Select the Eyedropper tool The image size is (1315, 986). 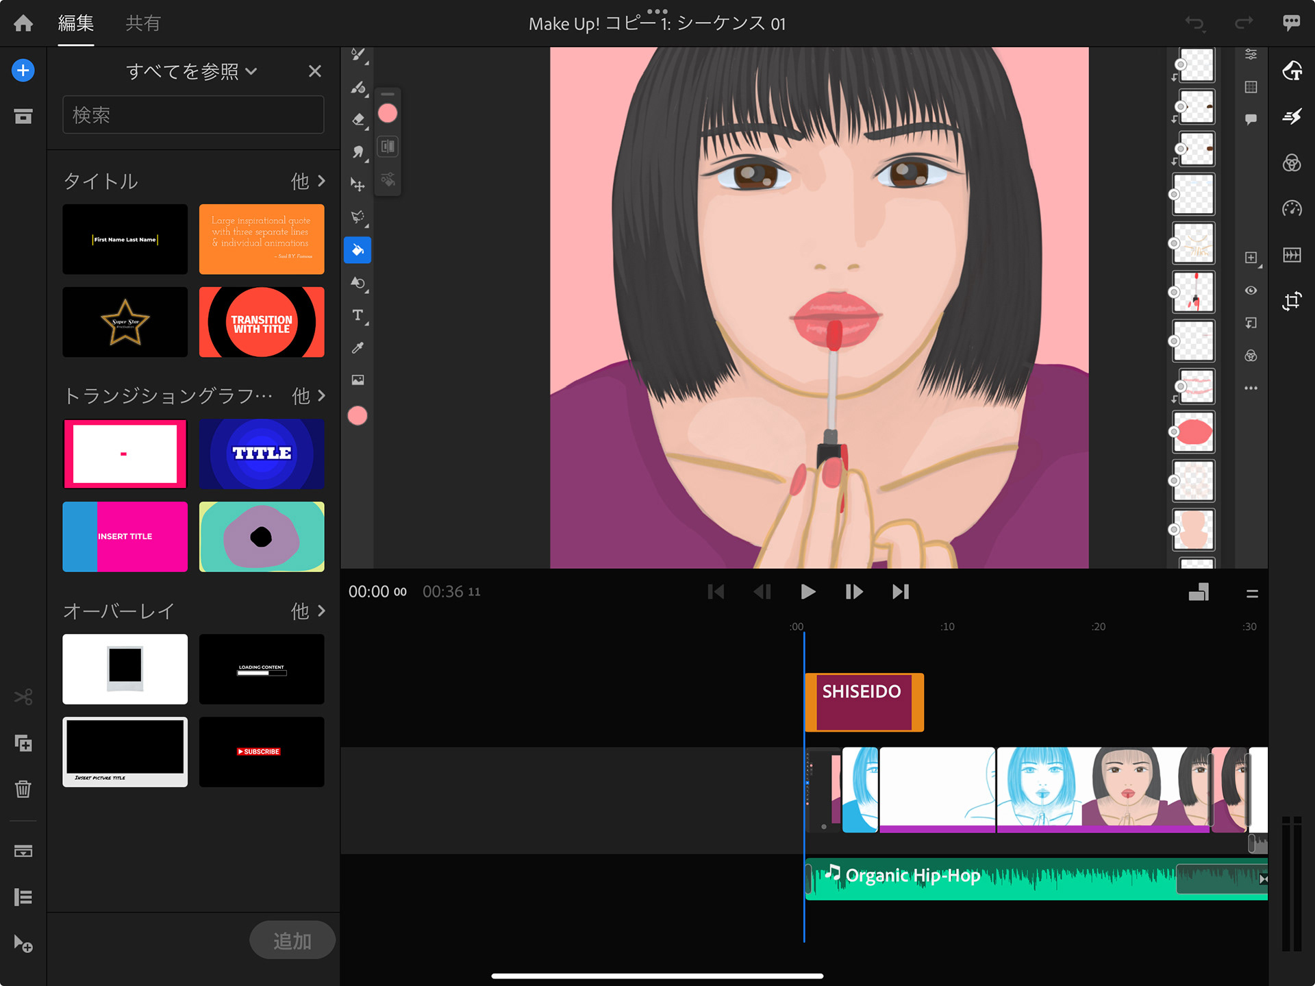pos(358,348)
